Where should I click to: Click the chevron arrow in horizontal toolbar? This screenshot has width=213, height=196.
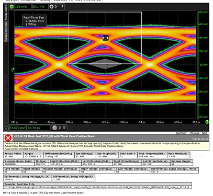[60, 128]
